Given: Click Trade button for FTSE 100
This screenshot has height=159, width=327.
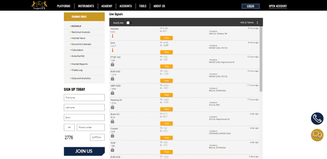Looking at the screenshot, I should (x=166, y=66).
